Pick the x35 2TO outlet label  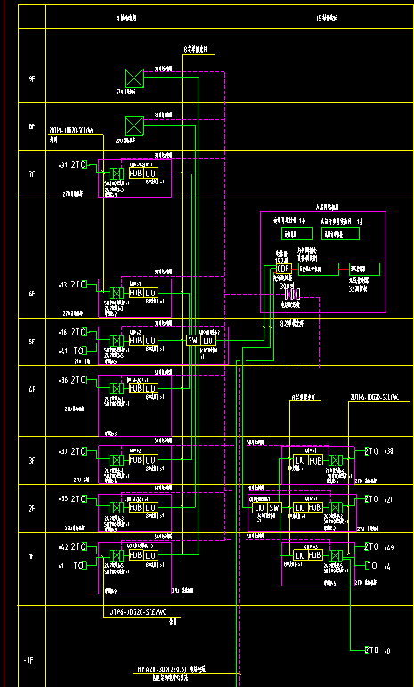pyautogui.click(x=72, y=498)
